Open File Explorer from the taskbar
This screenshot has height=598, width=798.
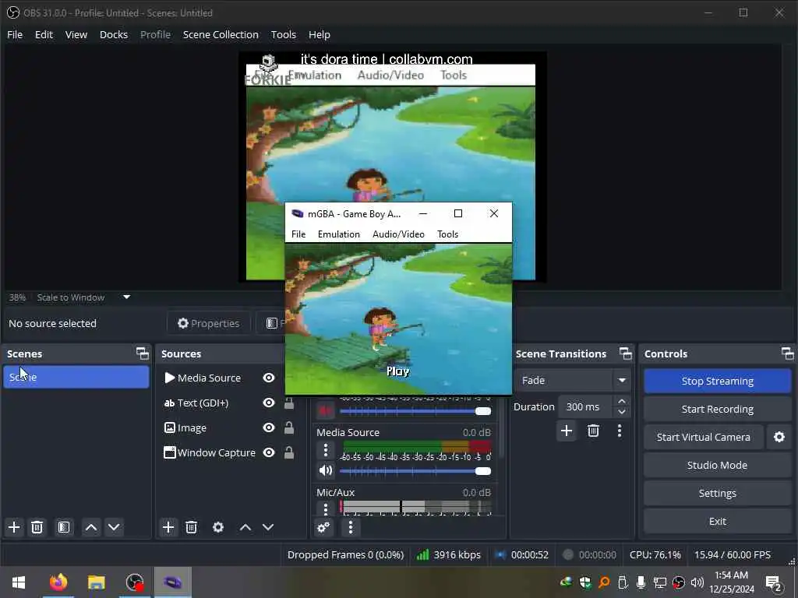[96, 582]
